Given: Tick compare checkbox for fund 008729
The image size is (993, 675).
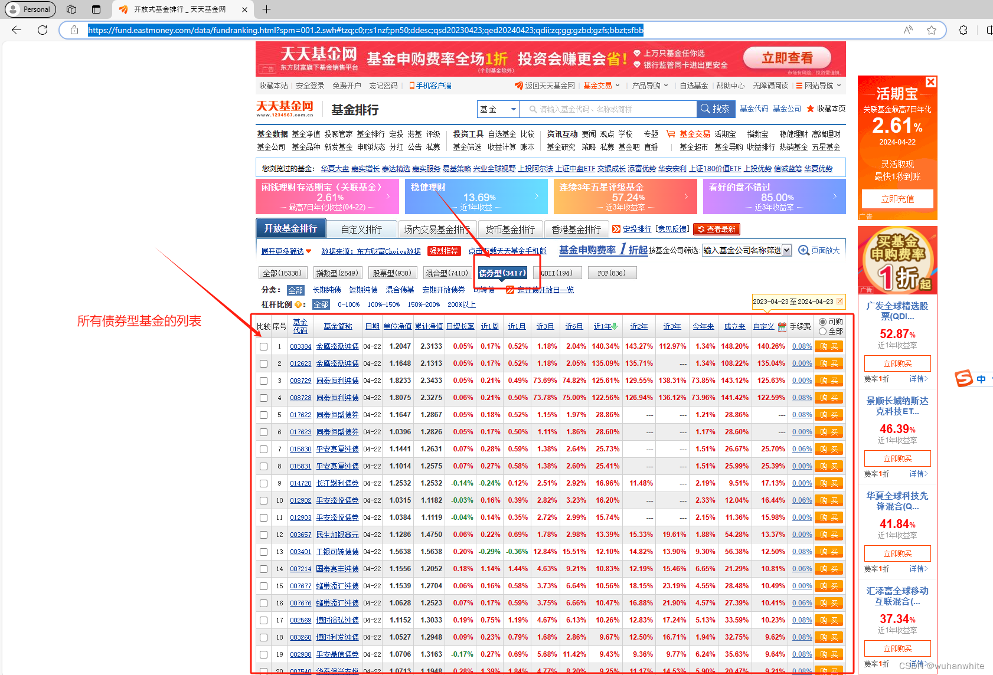Looking at the screenshot, I should [264, 381].
